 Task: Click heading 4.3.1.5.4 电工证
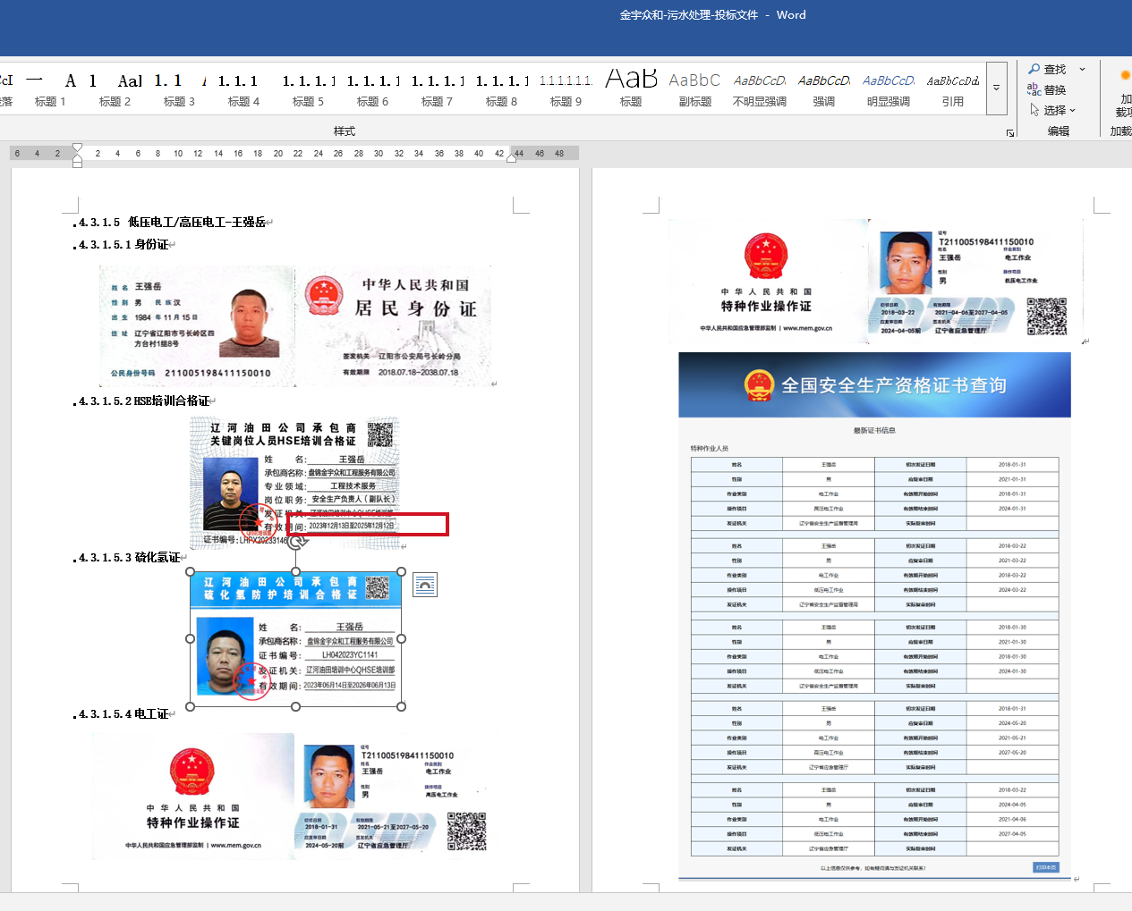pyautogui.click(x=123, y=713)
